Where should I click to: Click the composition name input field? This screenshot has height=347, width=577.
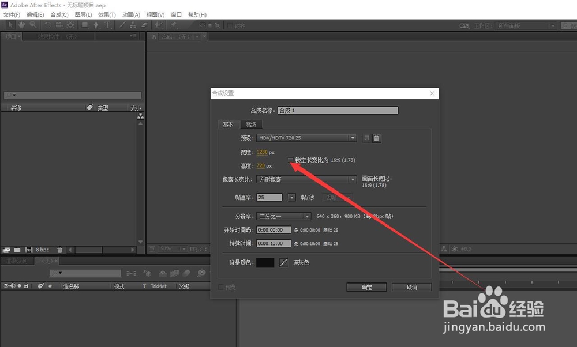(x=338, y=110)
